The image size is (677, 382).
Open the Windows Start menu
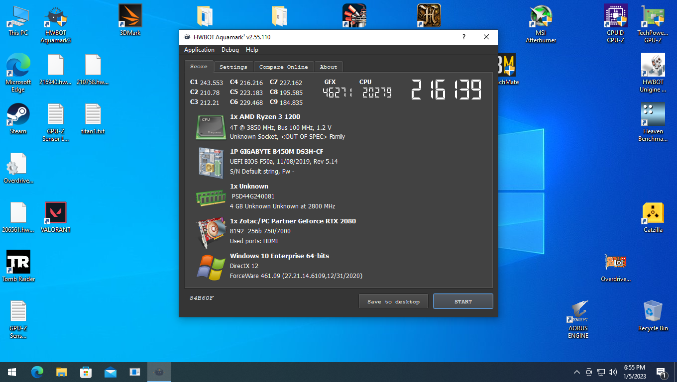click(x=12, y=372)
